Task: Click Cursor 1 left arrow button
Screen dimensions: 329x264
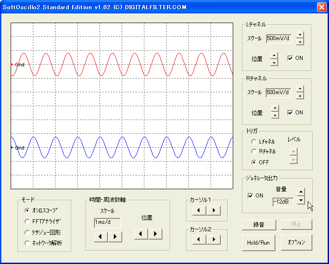Action: point(199,210)
